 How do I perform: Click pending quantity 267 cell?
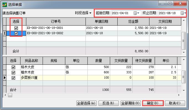pyautogui.click(x=144, y=72)
